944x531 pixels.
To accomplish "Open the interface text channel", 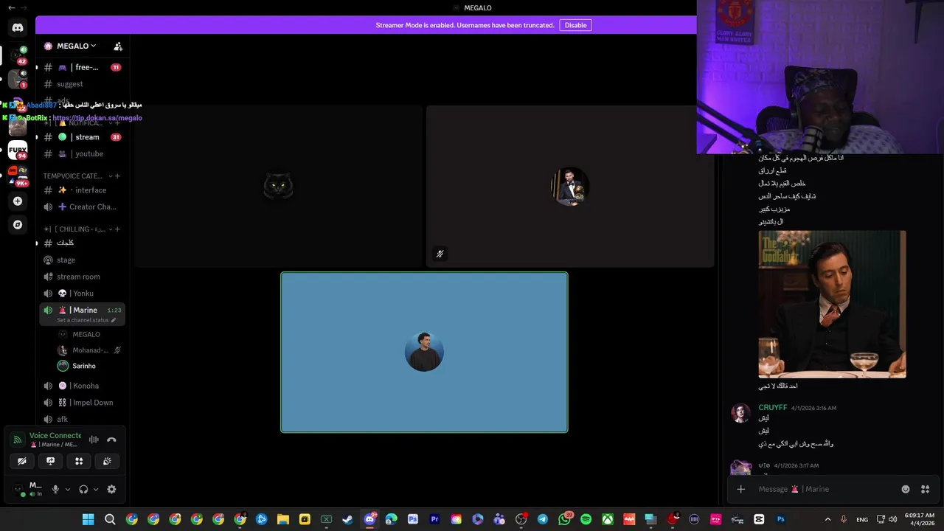I will click(82, 190).
